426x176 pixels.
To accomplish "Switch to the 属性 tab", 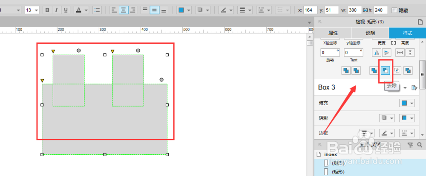I will [333, 33].
